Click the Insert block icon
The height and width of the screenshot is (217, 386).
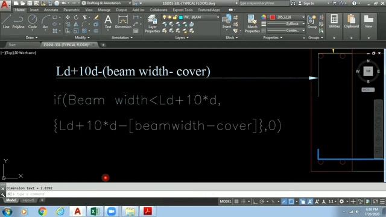(227, 22)
